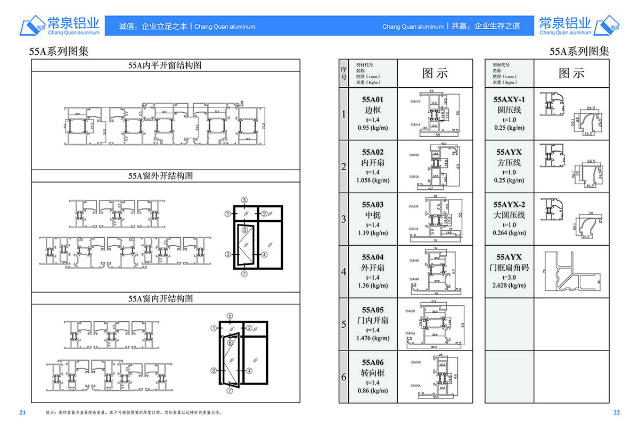
Task: Select the '提示' footnote about theoretical weight
Action: coord(133,412)
